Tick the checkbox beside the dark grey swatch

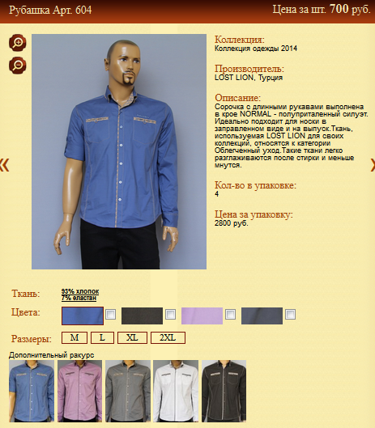[290, 315]
